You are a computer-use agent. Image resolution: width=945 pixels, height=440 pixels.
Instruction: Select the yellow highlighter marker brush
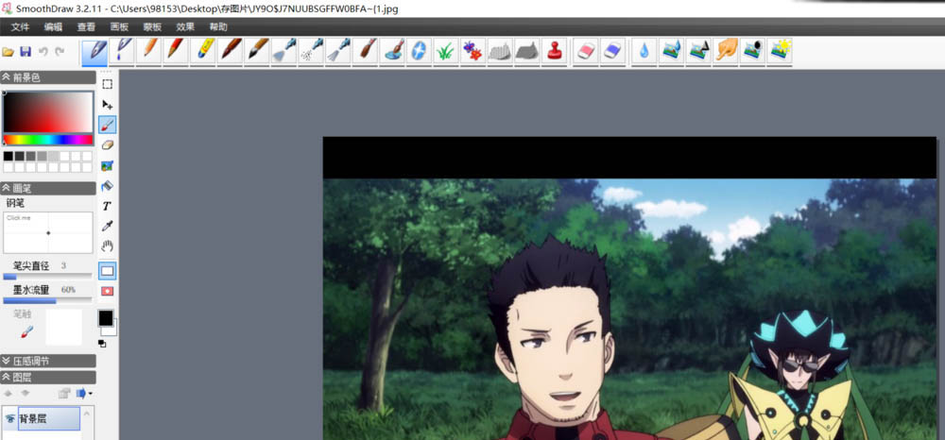click(x=202, y=51)
